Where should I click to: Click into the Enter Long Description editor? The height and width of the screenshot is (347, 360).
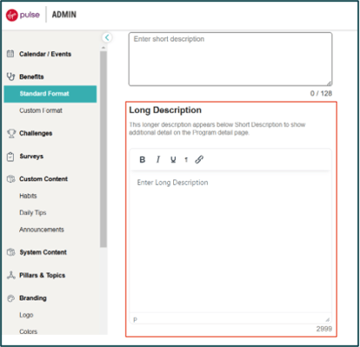[230, 242]
